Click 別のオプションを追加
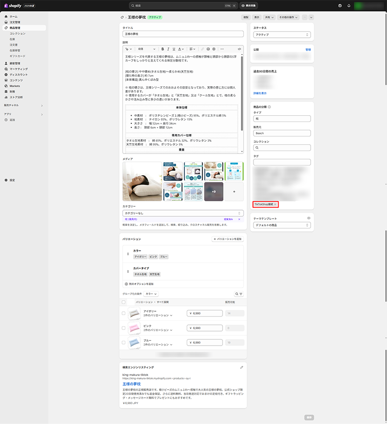Screen dimensions: 387x424 click(x=139, y=284)
